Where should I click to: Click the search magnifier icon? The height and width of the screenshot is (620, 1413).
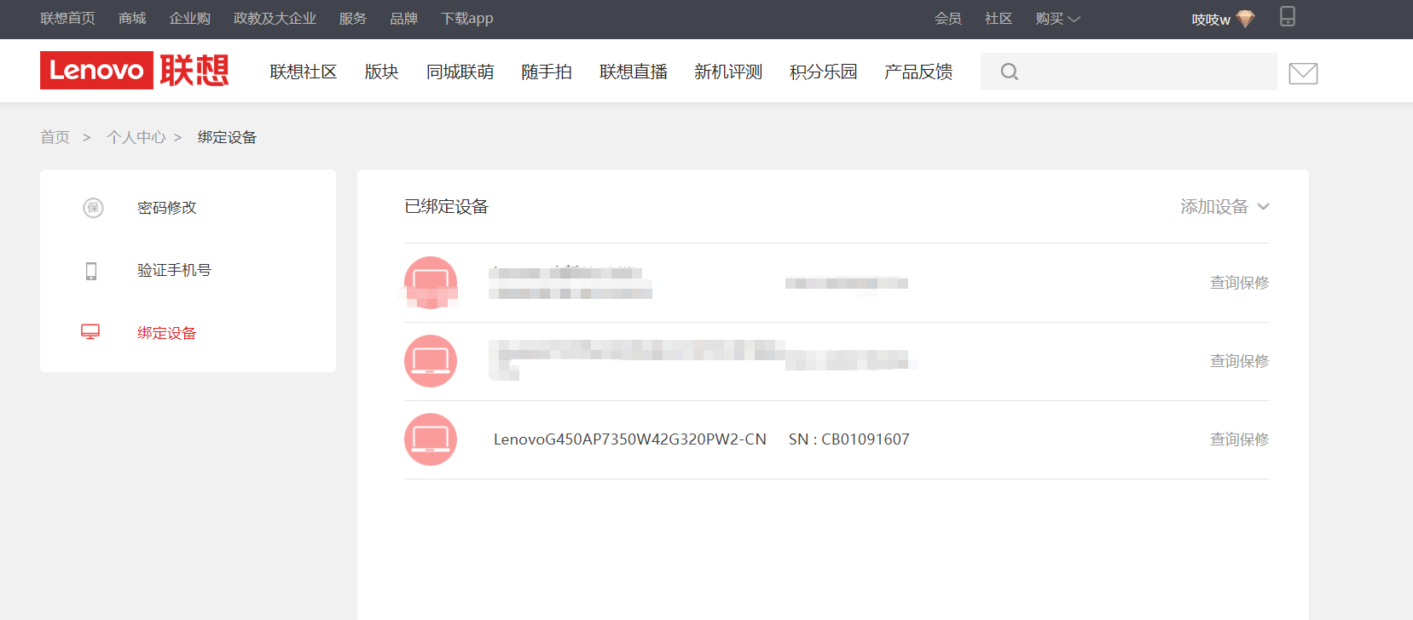pyautogui.click(x=1009, y=72)
